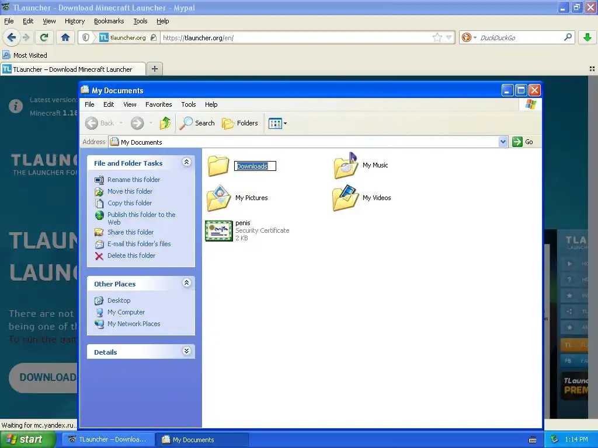The image size is (598, 448).
Task: Collapse the Other Places panel
Action: [186, 283]
